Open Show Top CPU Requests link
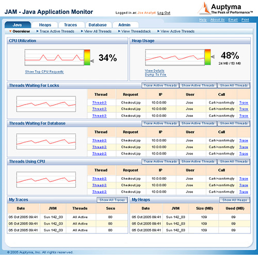Viewport: 258px width, 255px height. 44,72
